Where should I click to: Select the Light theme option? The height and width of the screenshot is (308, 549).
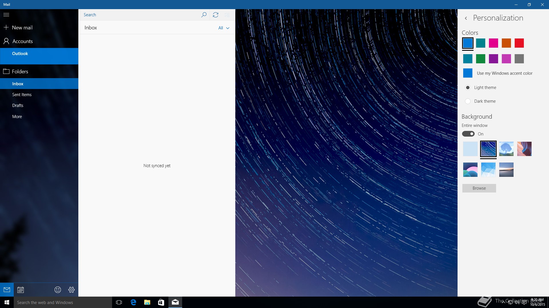click(x=481, y=88)
